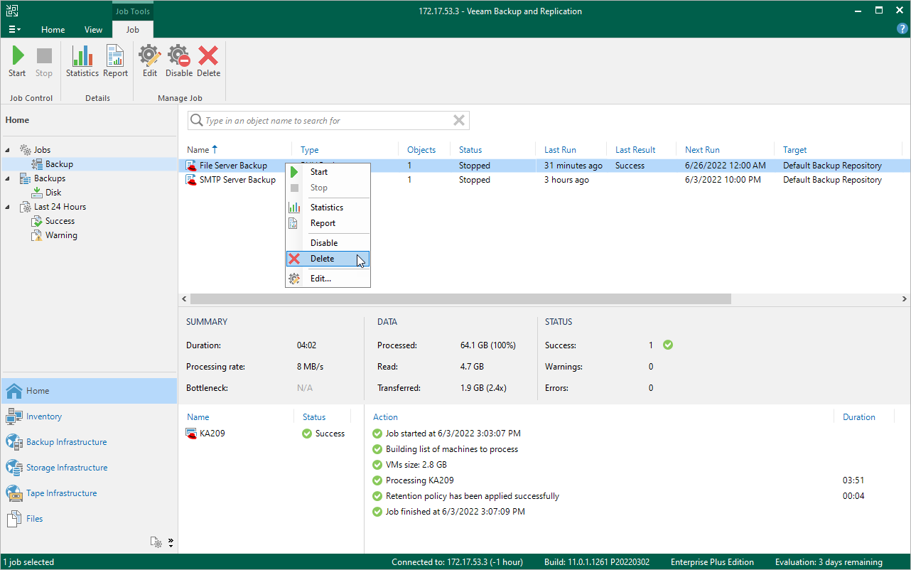
Task: Click the horizontal scrollbar thumb in job list
Action: point(460,299)
